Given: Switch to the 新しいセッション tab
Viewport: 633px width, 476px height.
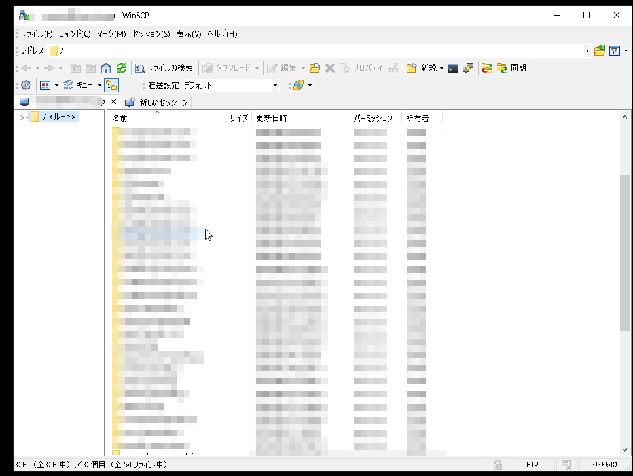Looking at the screenshot, I should pyautogui.click(x=157, y=102).
